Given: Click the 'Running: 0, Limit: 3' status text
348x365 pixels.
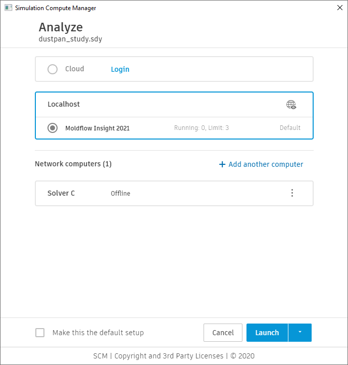Looking at the screenshot, I should point(202,128).
